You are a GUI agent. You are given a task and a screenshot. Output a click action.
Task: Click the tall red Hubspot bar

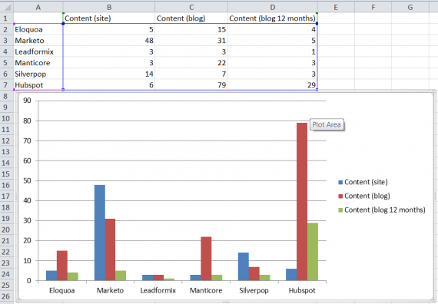pyautogui.click(x=302, y=202)
